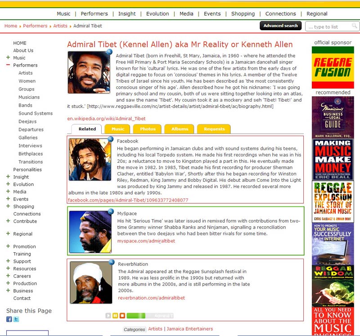Select Sound Systems in the sidebar
Viewport: 360px width, 336px height.
click(36, 113)
